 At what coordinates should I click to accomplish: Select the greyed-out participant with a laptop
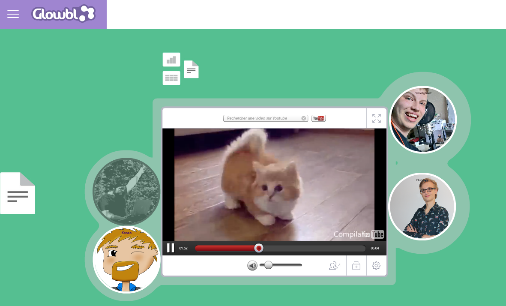click(126, 192)
